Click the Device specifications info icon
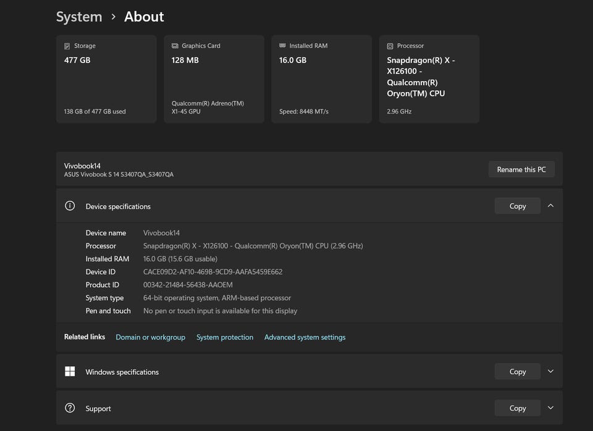593x431 pixels. [x=70, y=206]
